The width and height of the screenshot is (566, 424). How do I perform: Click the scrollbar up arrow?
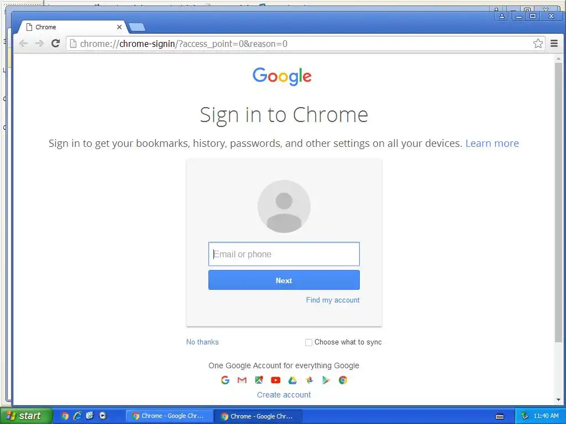[x=558, y=58]
